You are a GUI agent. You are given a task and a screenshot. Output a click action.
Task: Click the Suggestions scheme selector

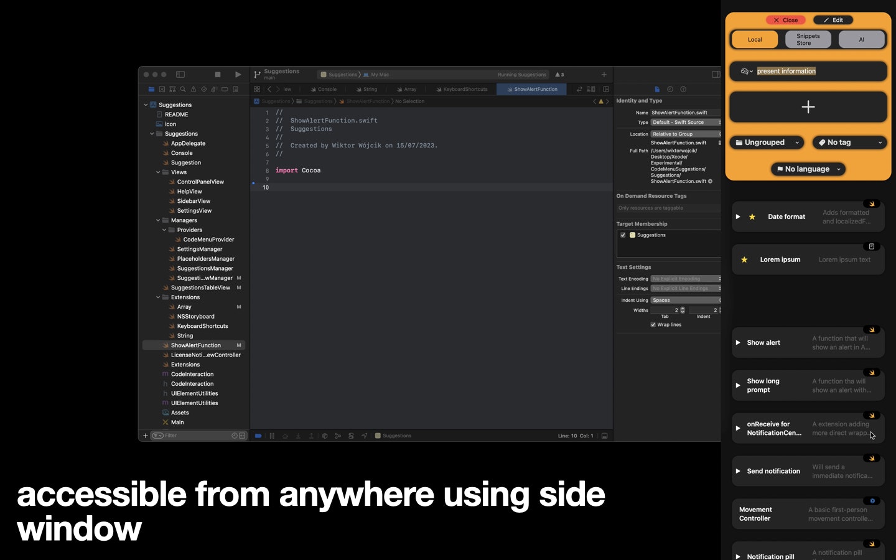(x=340, y=75)
